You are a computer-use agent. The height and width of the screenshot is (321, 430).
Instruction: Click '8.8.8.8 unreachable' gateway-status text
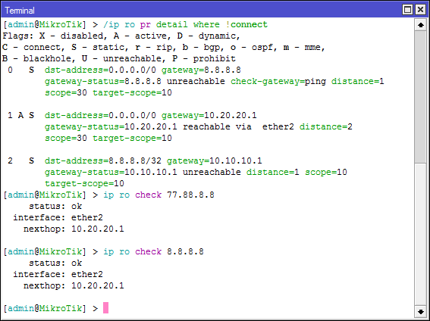click(x=174, y=81)
